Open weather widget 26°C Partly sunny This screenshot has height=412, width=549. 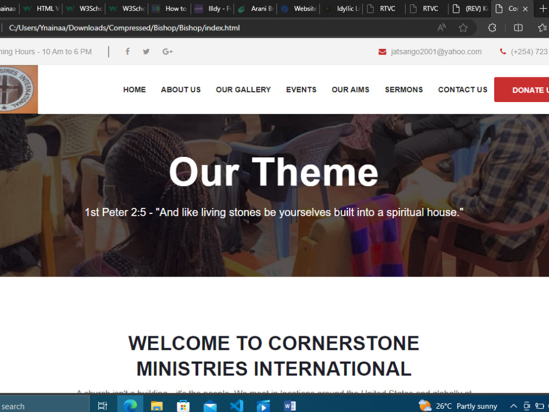[x=458, y=406]
